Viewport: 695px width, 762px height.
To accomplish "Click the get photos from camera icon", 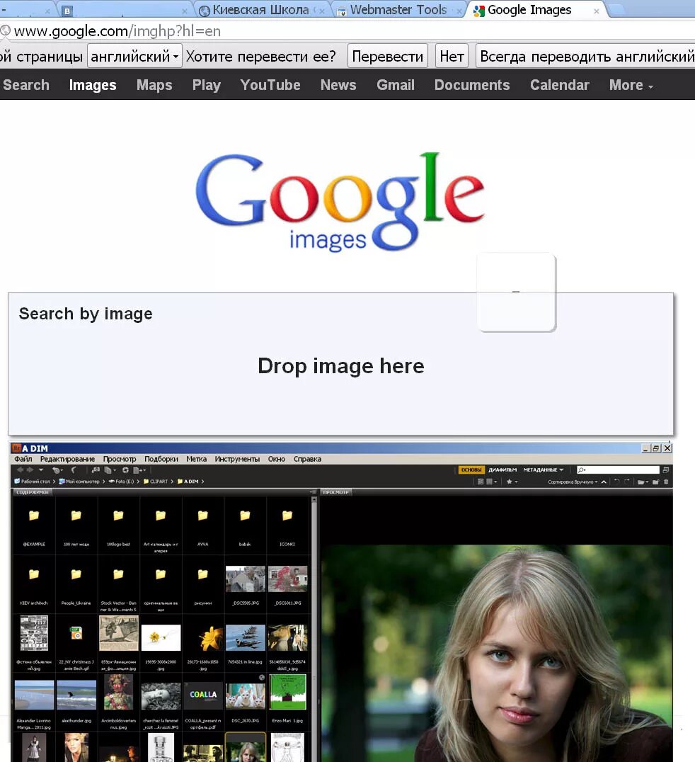I will (96, 470).
